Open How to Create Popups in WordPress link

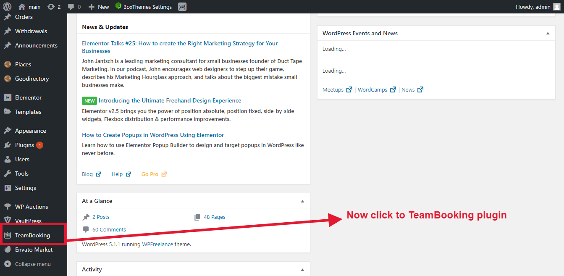pos(153,135)
